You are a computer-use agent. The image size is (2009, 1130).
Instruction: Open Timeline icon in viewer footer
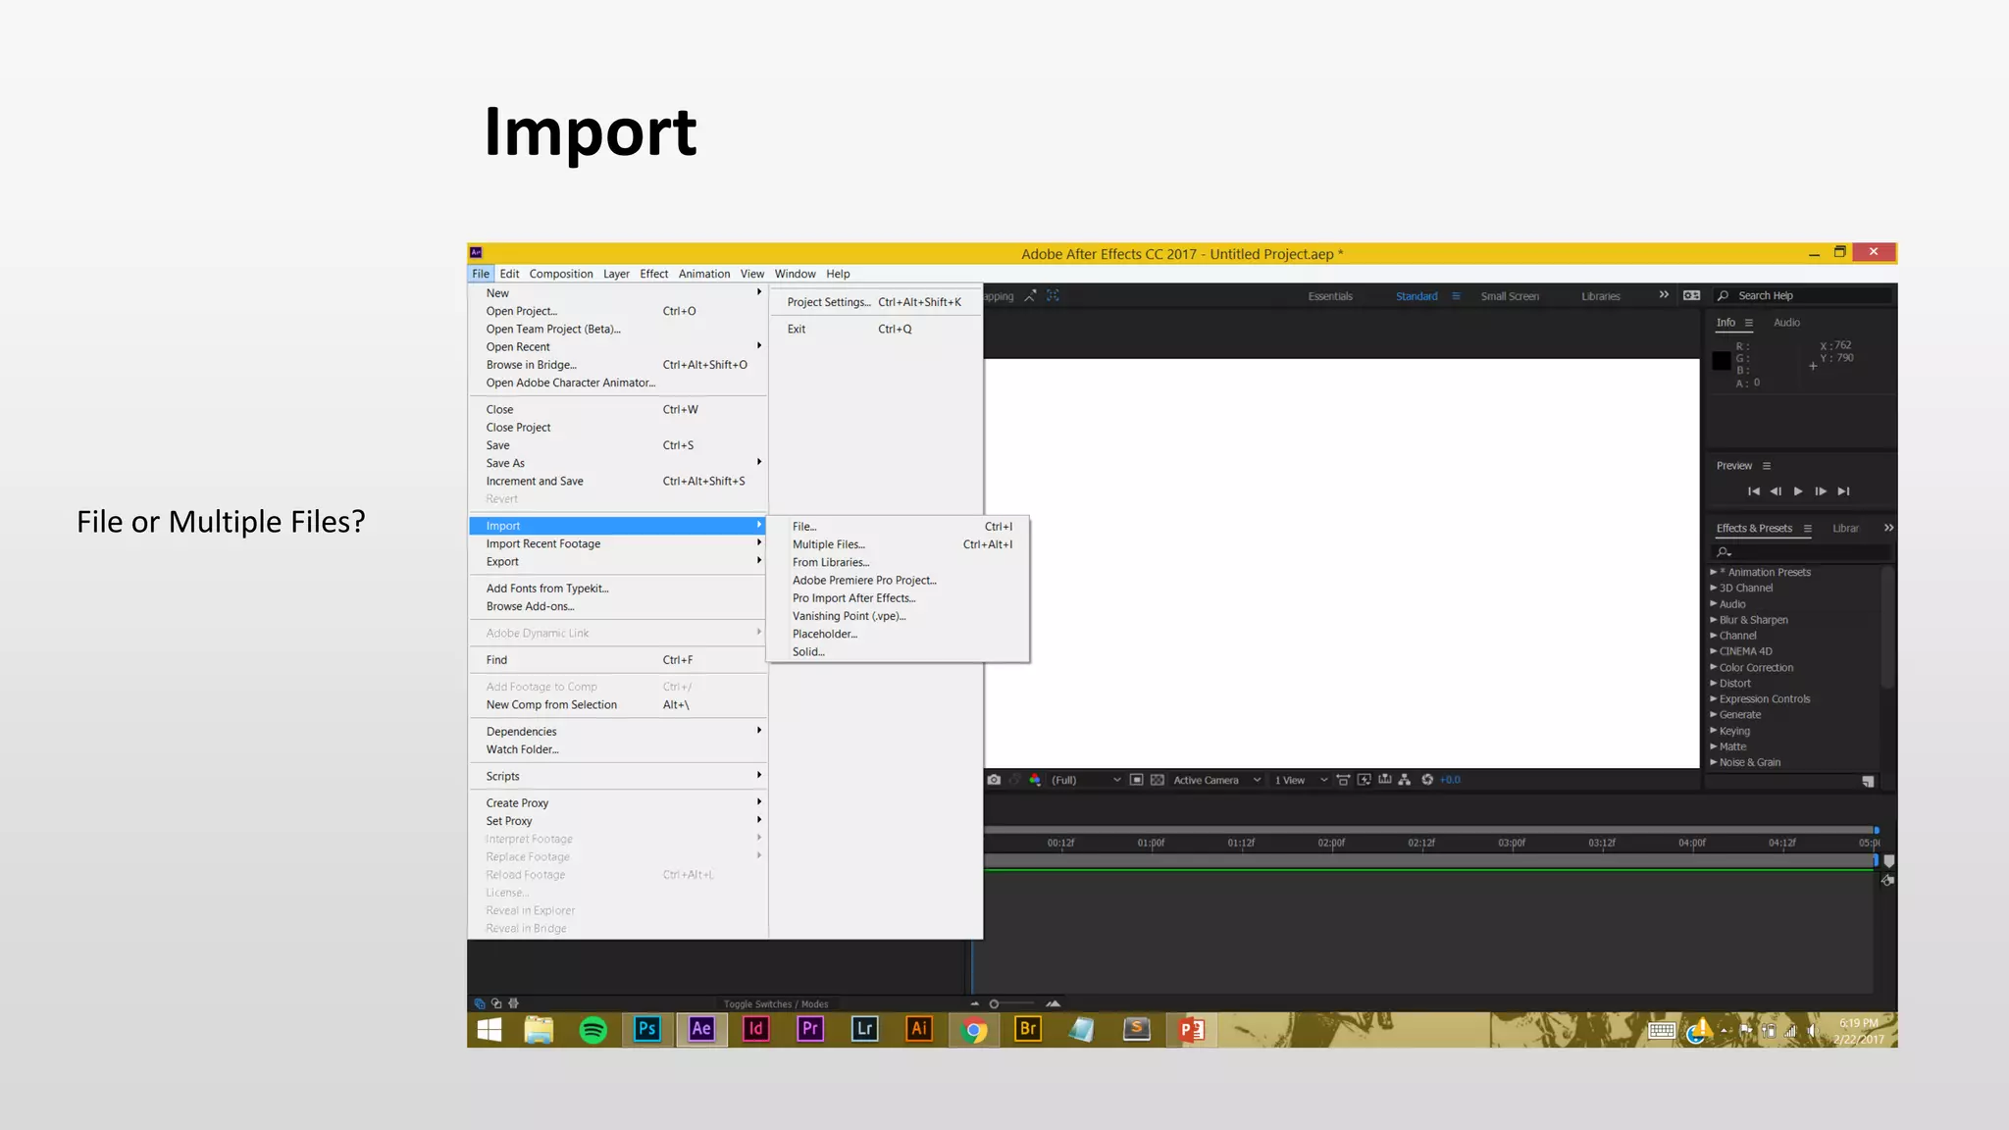[x=1385, y=780]
